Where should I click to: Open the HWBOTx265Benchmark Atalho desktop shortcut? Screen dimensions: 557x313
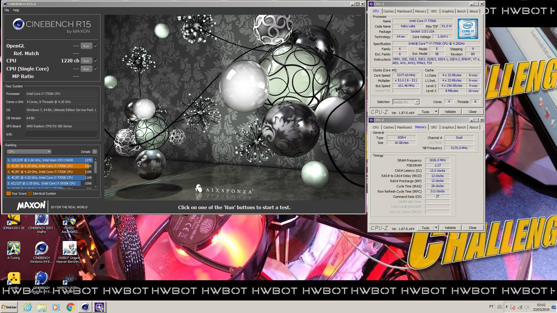(x=69, y=282)
